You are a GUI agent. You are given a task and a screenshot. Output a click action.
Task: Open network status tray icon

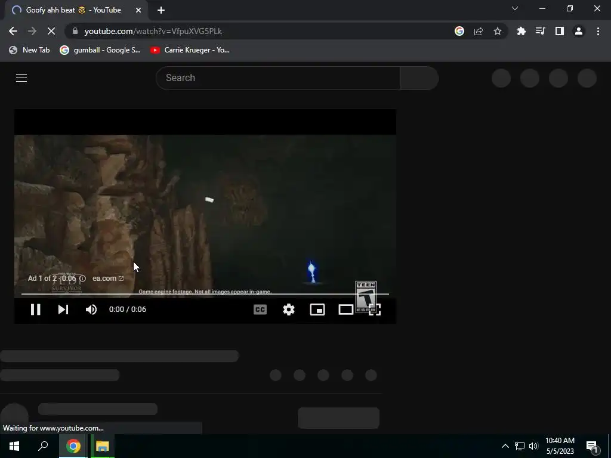tap(520, 446)
